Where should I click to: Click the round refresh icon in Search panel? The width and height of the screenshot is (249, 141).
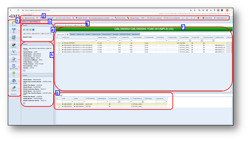(x=27, y=30)
